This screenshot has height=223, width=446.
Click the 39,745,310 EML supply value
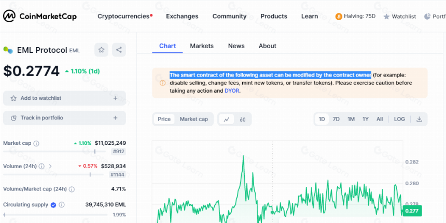[x=105, y=204]
